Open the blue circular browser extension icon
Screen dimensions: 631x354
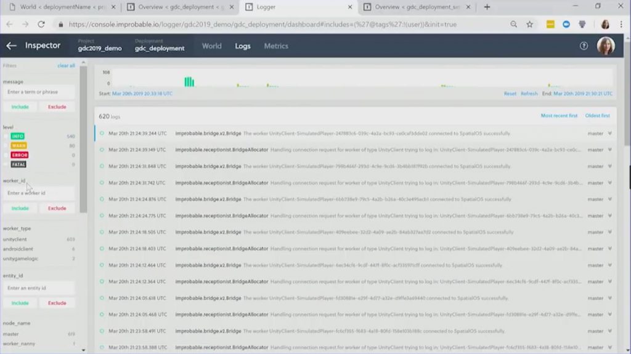[x=566, y=25]
